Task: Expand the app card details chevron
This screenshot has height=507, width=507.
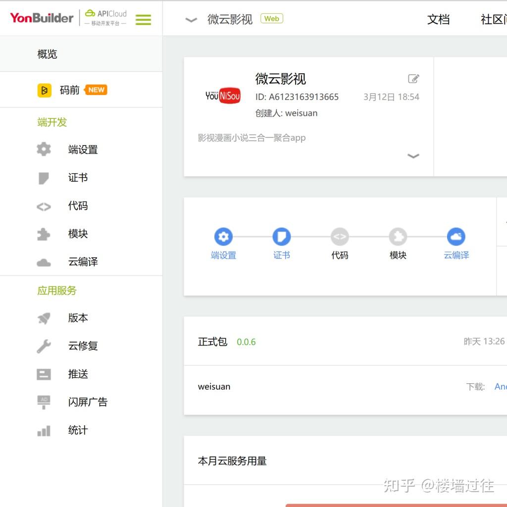Action: [x=413, y=156]
